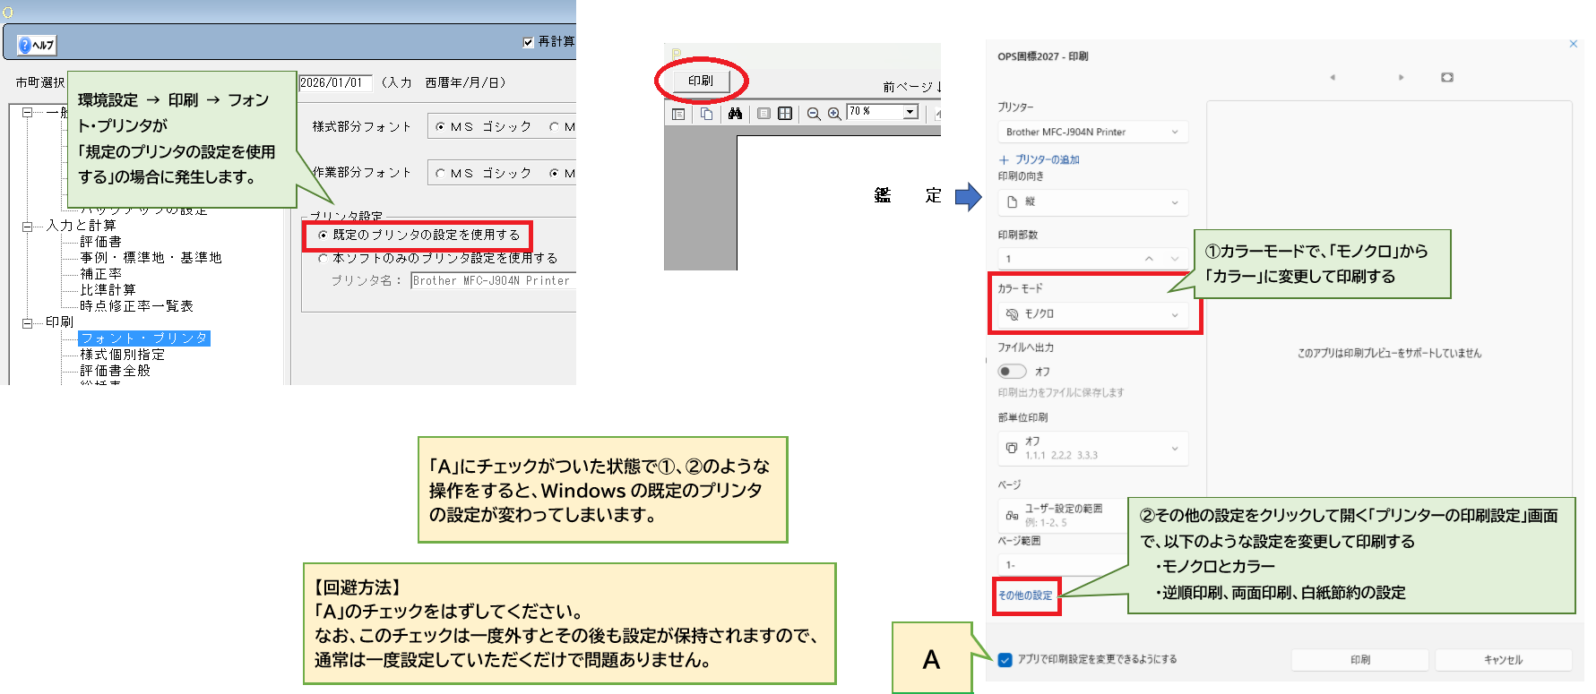
Task: Click the zoom out magnifier icon
Action: [x=814, y=114]
